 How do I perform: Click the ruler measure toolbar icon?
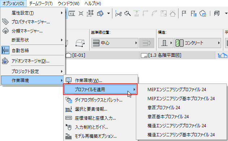72,13
